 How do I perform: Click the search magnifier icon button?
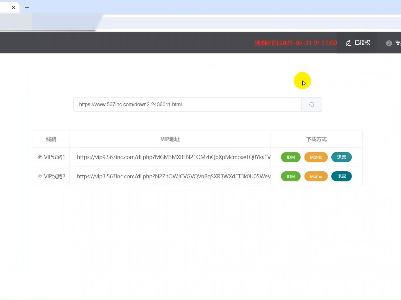(312, 104)
